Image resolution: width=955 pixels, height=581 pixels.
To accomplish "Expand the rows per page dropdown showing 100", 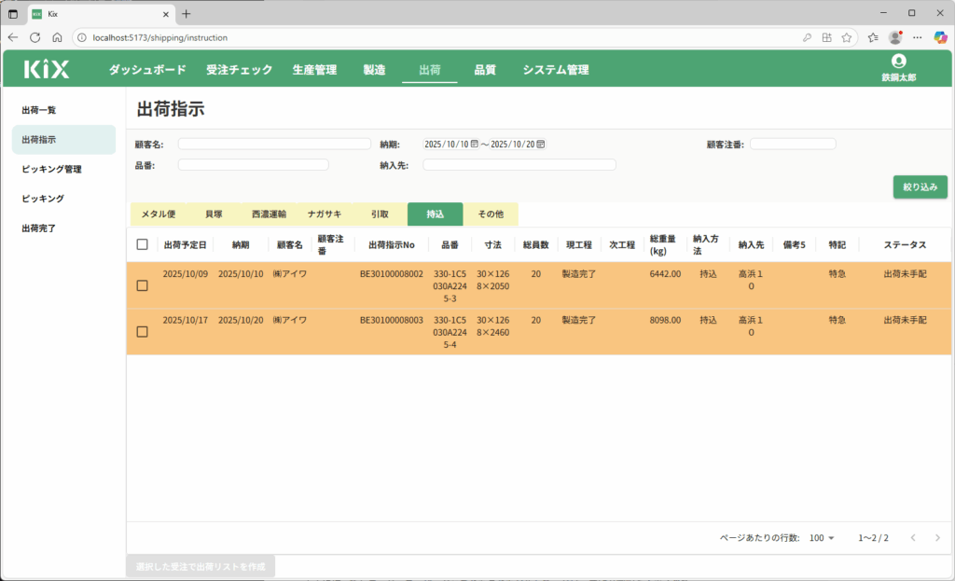I will click(x=823, y=538).
